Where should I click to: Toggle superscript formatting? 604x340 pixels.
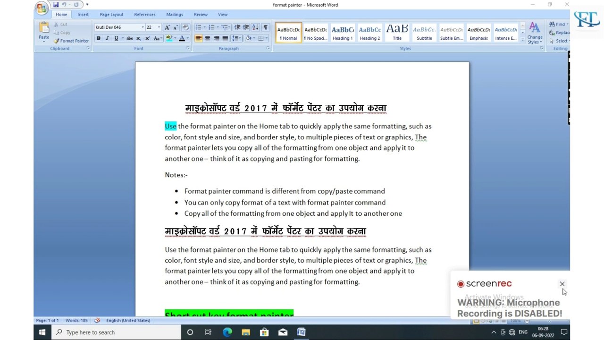coord(148,38)
